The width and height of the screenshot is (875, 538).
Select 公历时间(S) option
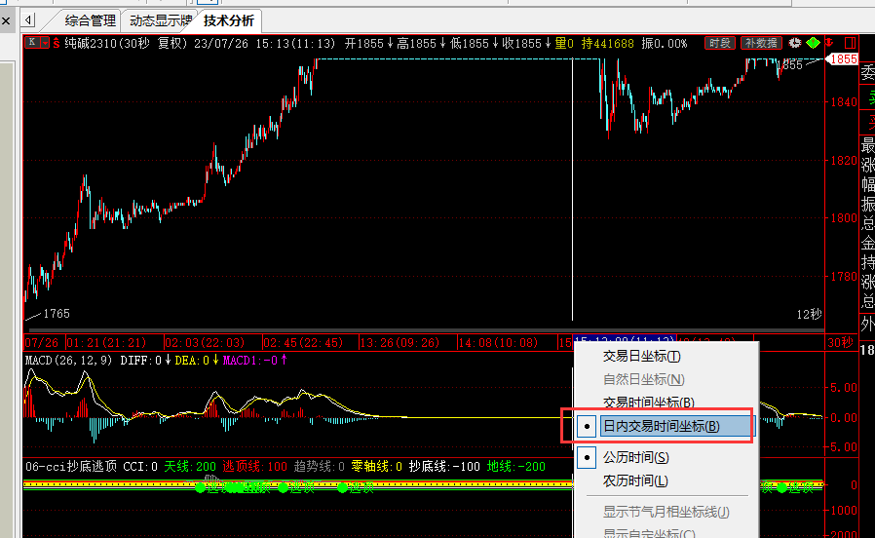(x=635, y=458)
